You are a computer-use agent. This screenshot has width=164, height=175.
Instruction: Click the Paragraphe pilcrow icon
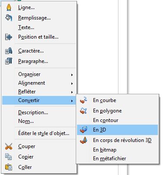tap(9, 61)
